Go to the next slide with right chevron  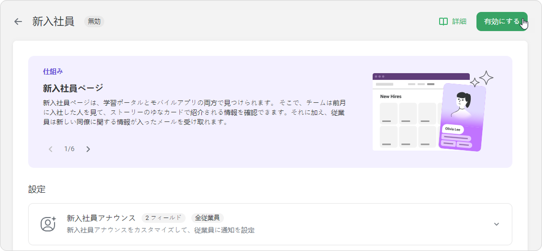[x=88, y=149]
